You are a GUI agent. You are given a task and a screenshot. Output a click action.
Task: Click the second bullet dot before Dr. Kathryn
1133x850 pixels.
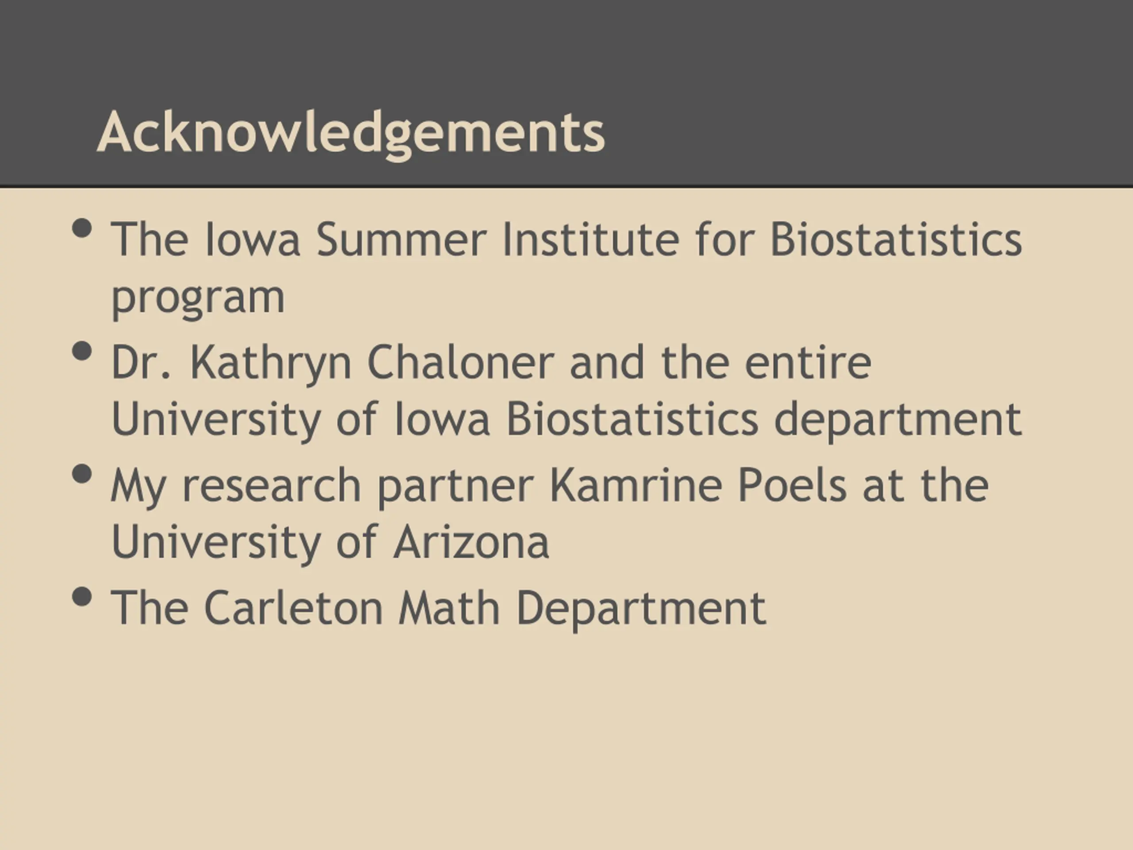pyautogui.click(x=82, y=352)
